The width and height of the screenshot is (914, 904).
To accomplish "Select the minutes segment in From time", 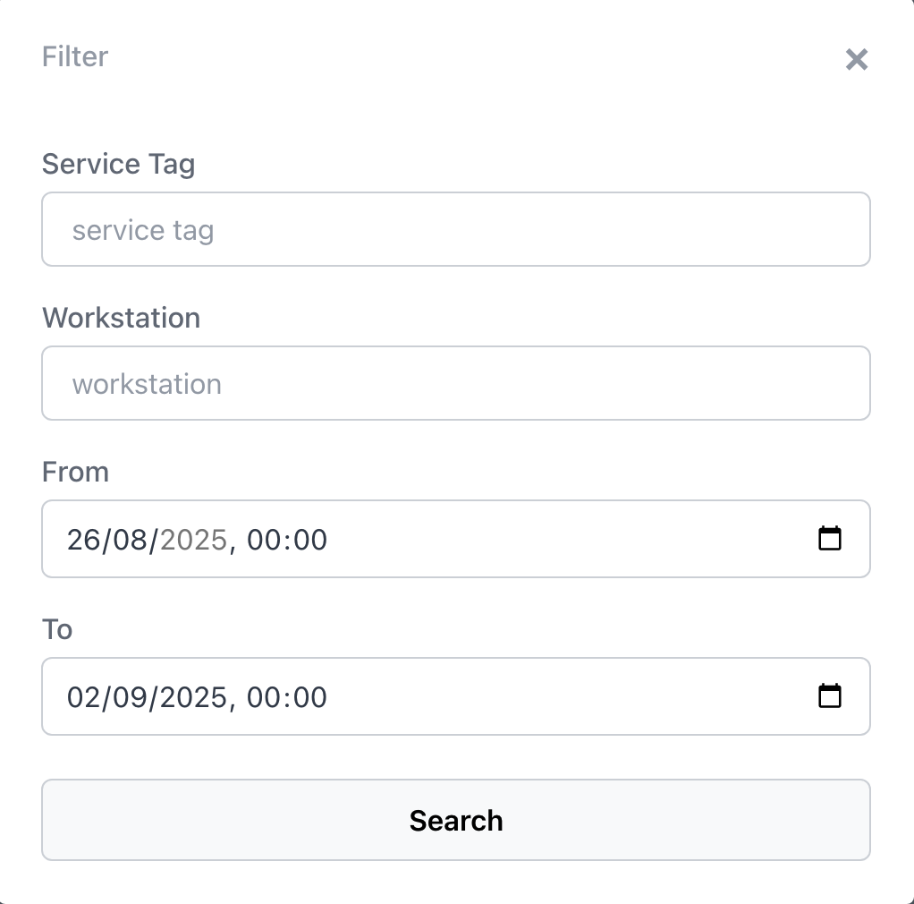I will click(x=309, y=540).
